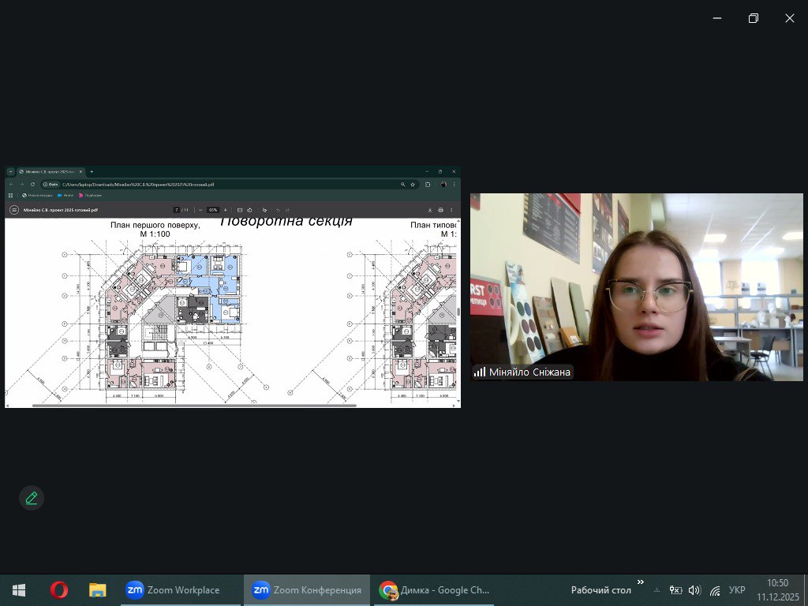Image resolution: width=808 pixels, height=606 pixels.
Task: Click the PDF print icon
Action: tap(440, 210)
